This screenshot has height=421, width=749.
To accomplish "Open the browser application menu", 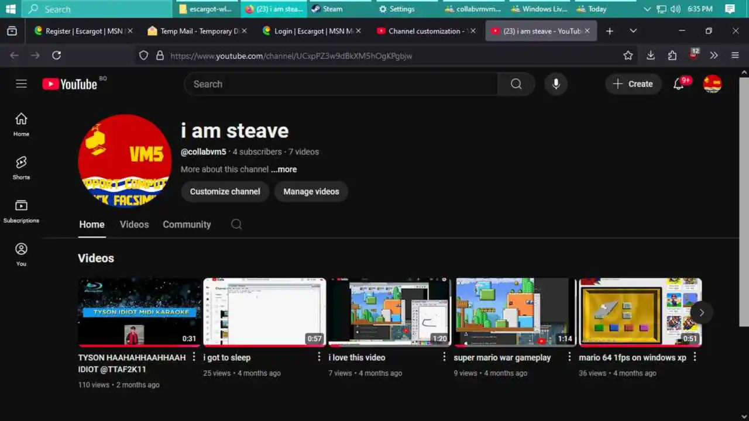I will pos(736,56).
